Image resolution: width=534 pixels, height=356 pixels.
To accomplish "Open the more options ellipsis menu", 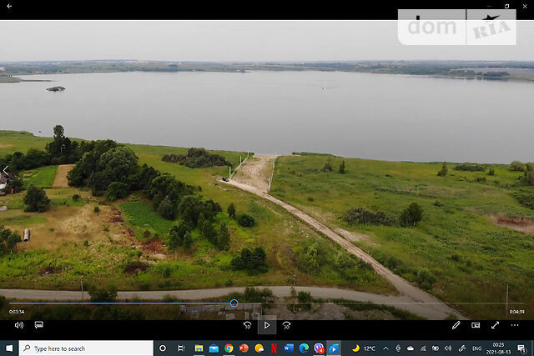I will [515, 325].
